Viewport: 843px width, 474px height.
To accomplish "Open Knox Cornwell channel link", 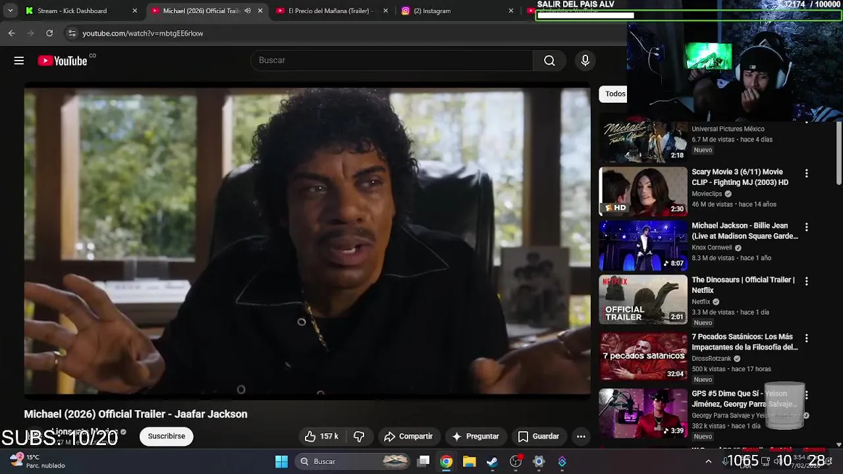I will point(712,248).
